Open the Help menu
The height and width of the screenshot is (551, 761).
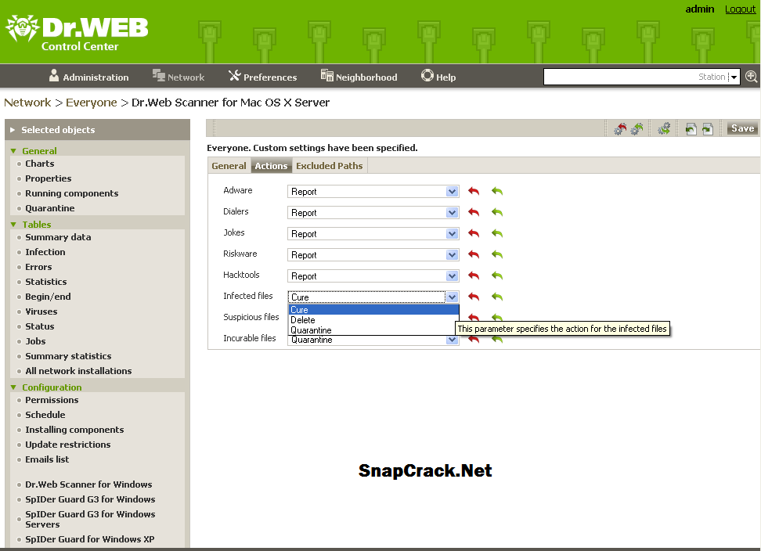(438, 77)
